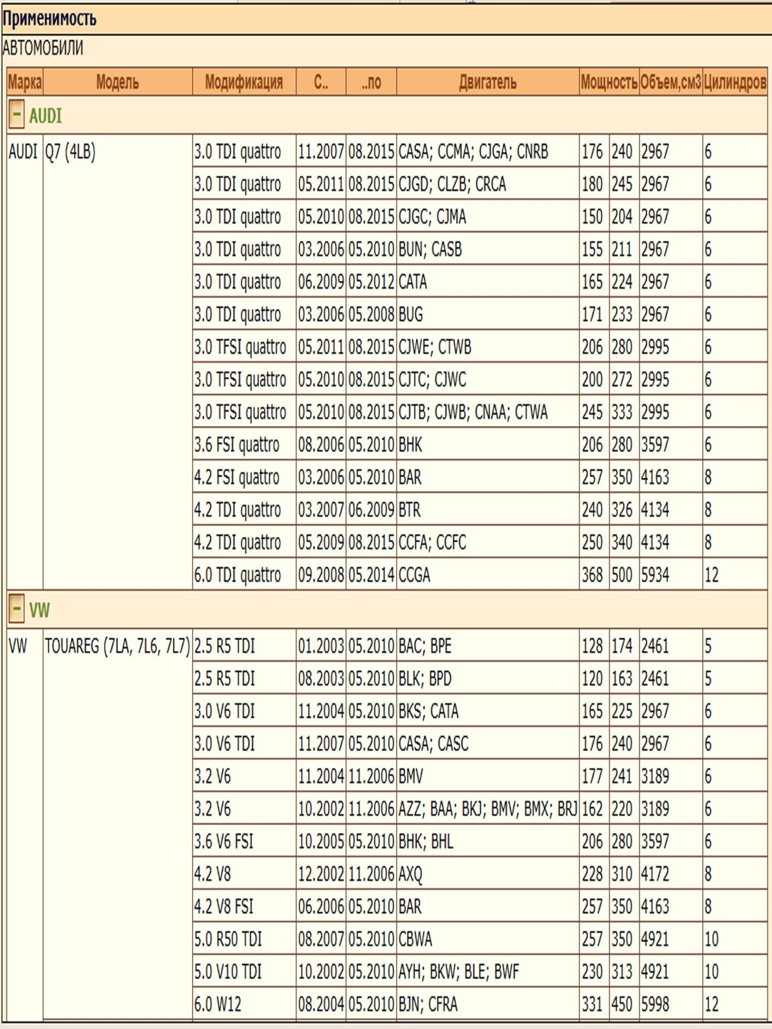Click the Двигатель column header

pos(487,83)
